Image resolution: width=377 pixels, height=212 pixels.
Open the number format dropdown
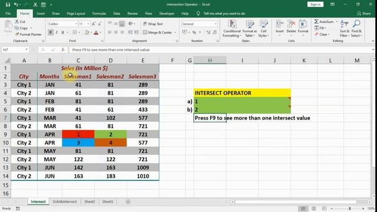(216, 24)
